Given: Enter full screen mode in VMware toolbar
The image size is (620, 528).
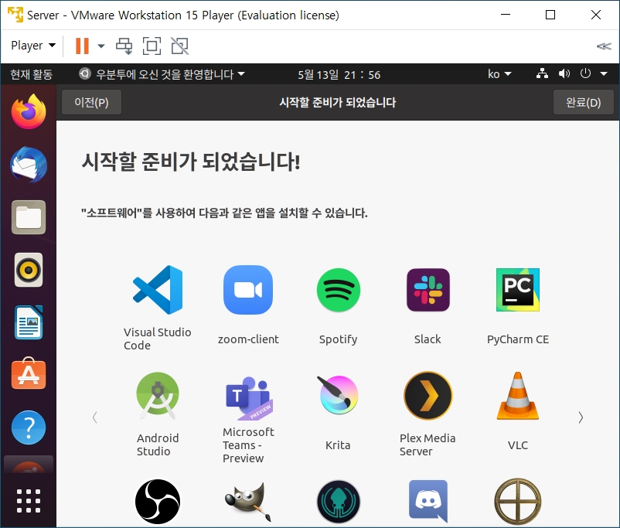Looking at the screenshot, I should coord(152,46).
